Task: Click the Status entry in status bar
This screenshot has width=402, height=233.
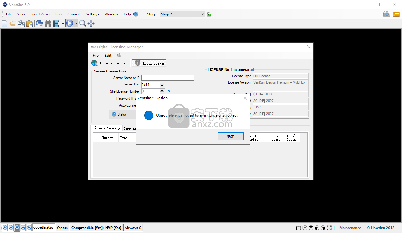Action: (62, 228)
